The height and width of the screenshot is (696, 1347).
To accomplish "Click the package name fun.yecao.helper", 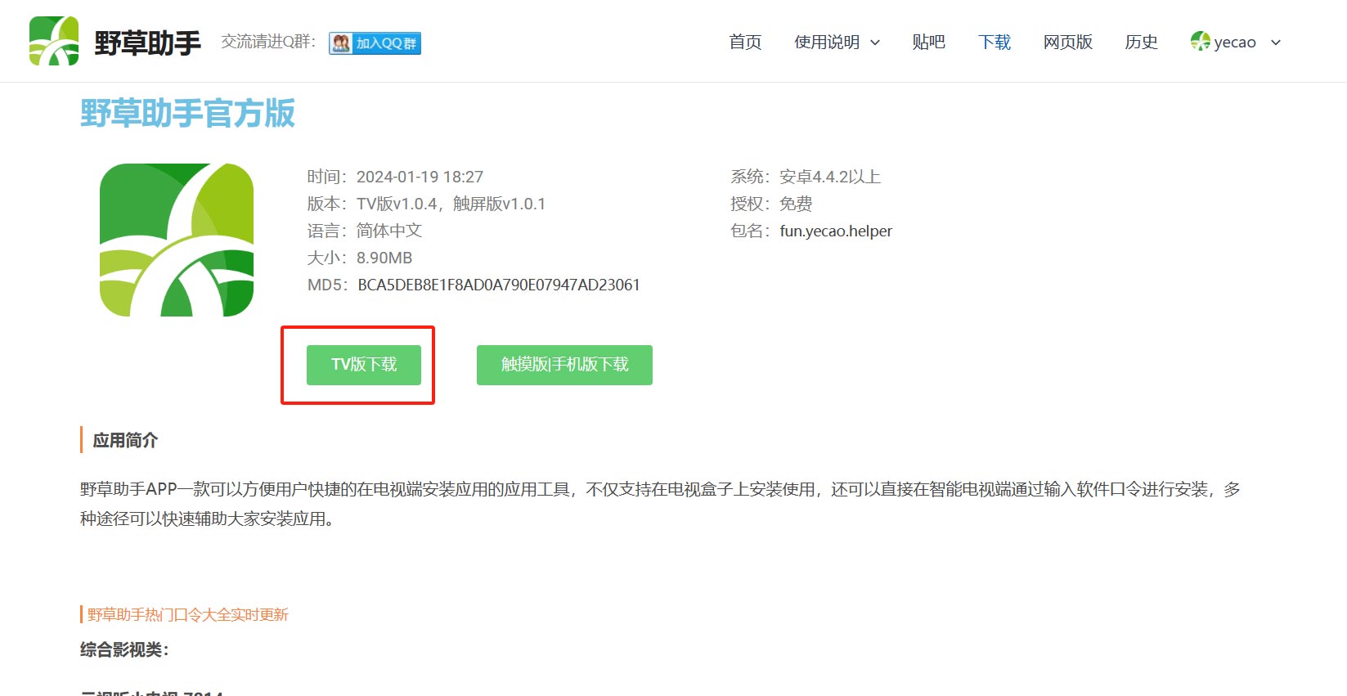I will [x=836, y=231].
